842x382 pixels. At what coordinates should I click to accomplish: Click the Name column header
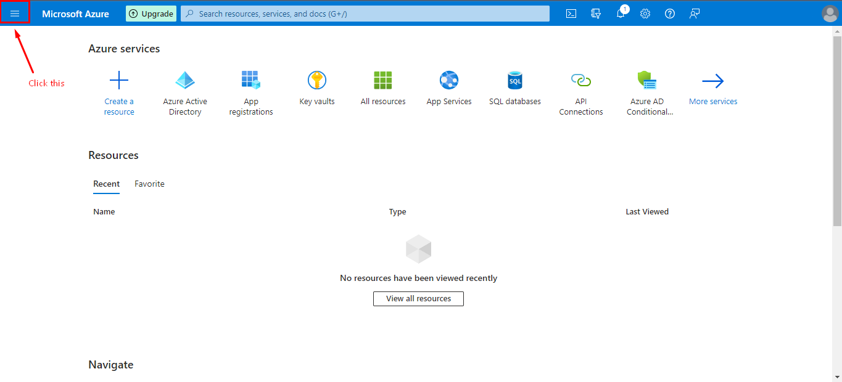coord(104,211)
